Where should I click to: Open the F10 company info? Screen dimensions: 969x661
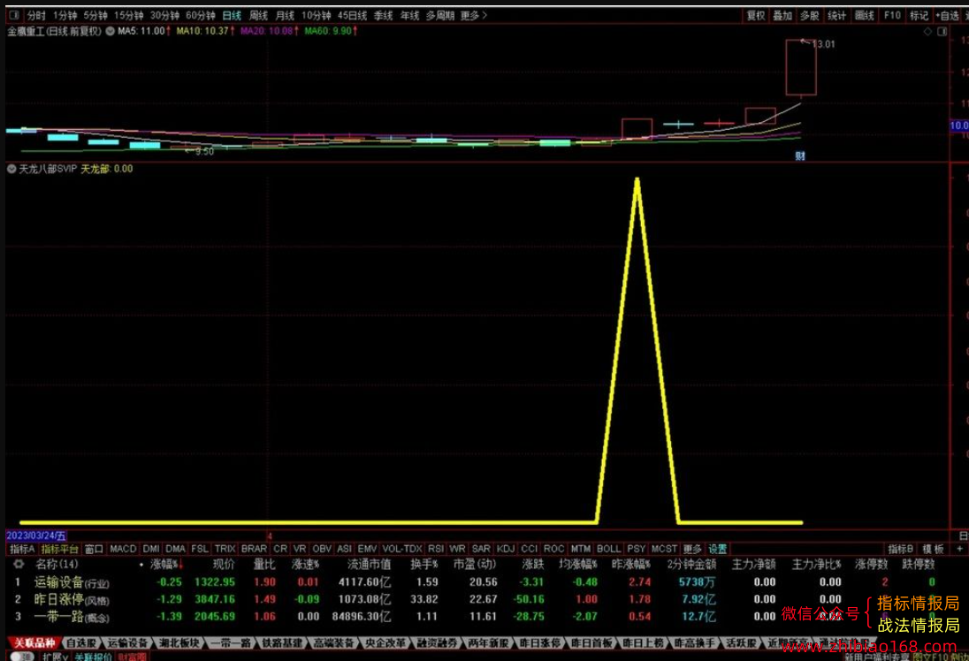[892, 15]
